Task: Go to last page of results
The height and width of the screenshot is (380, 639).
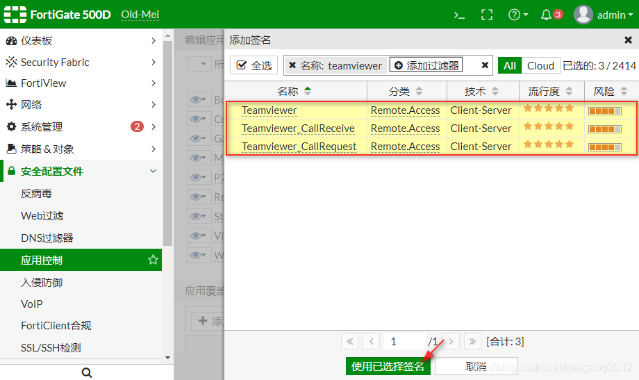Action: [x=472, y=341]
